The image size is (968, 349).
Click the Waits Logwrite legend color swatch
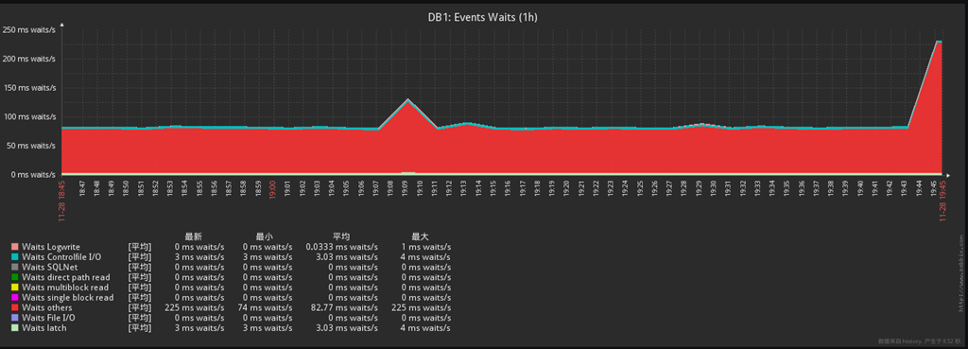(15, 247)
